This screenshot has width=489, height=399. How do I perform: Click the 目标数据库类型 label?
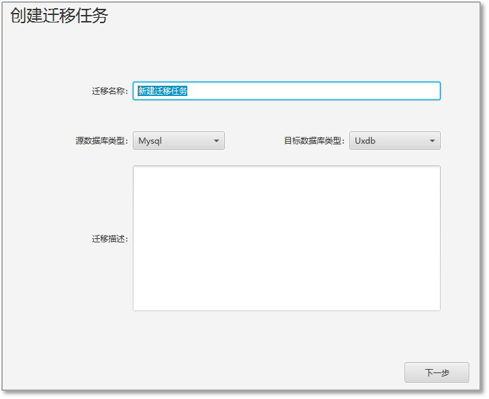[x=314, y=141]
